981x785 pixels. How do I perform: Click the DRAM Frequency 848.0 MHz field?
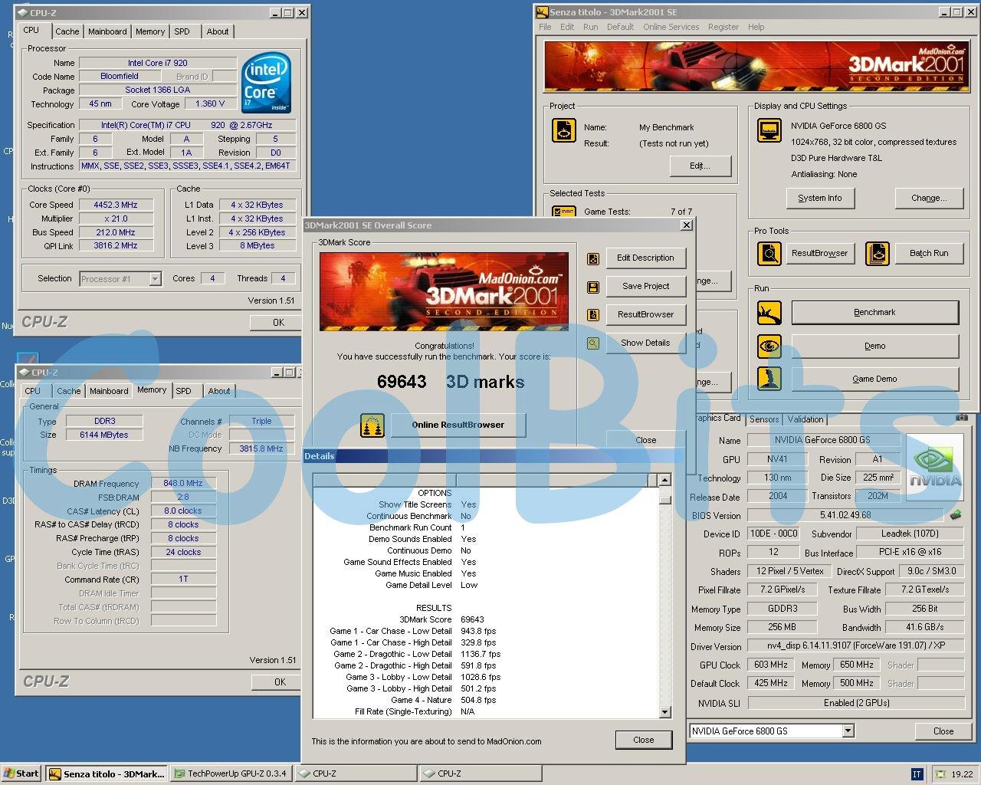tap(183, 484)
